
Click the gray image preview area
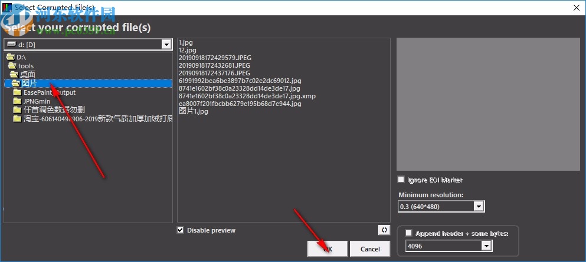coord(488,104)
